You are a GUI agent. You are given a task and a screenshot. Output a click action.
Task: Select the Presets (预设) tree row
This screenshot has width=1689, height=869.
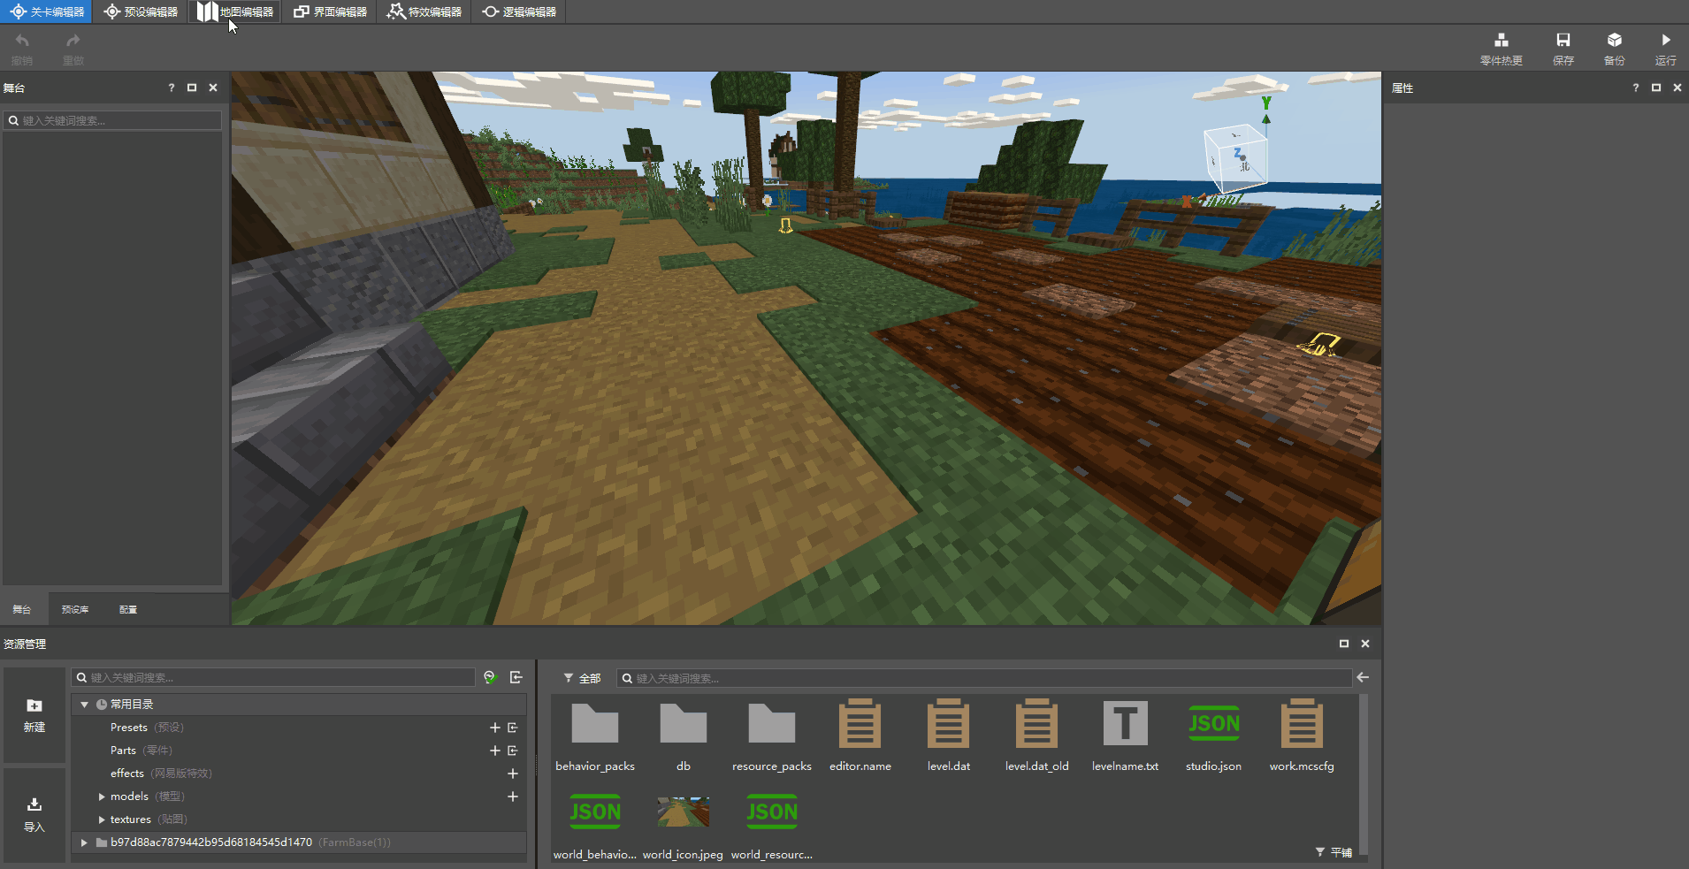click(x=300, y=728)
